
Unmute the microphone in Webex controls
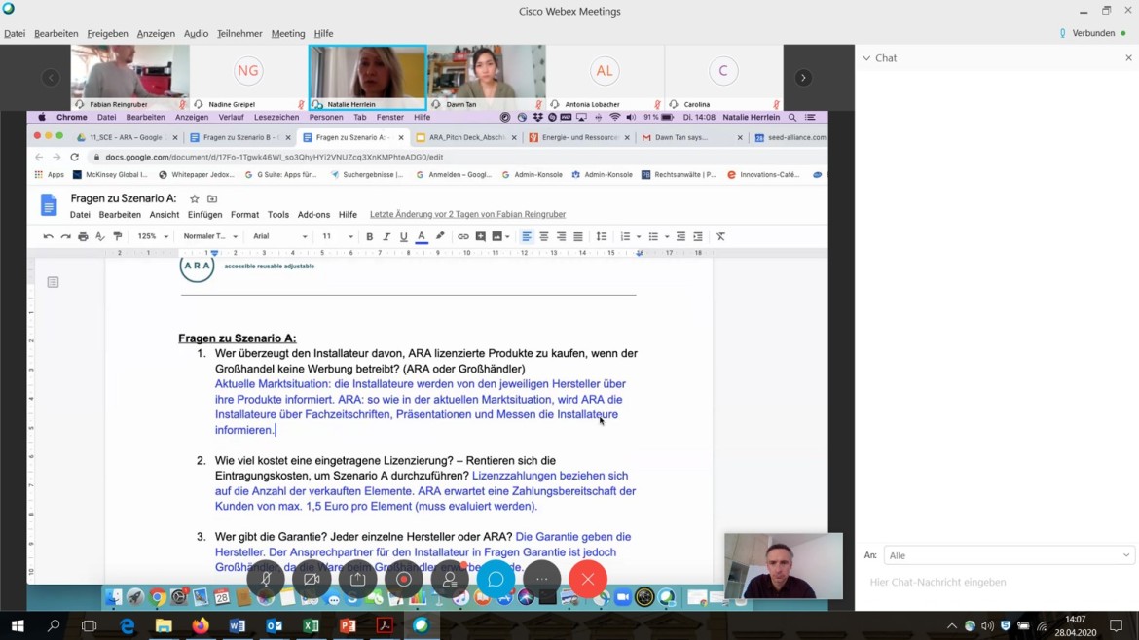pyautogui.click(x=266, y=580)
